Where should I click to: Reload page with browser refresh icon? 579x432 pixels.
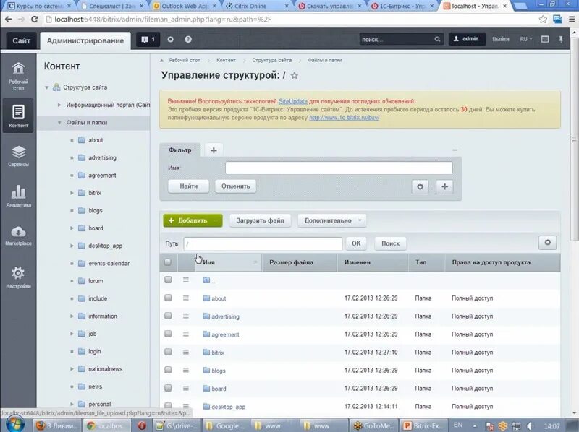[x=34, y=20]
